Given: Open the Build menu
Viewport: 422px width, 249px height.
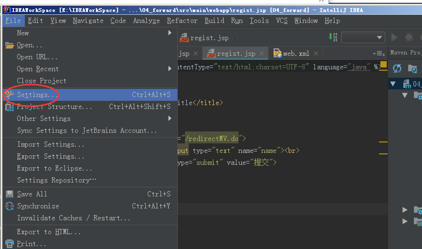Looking at the screenshot, I should [214, 21].
